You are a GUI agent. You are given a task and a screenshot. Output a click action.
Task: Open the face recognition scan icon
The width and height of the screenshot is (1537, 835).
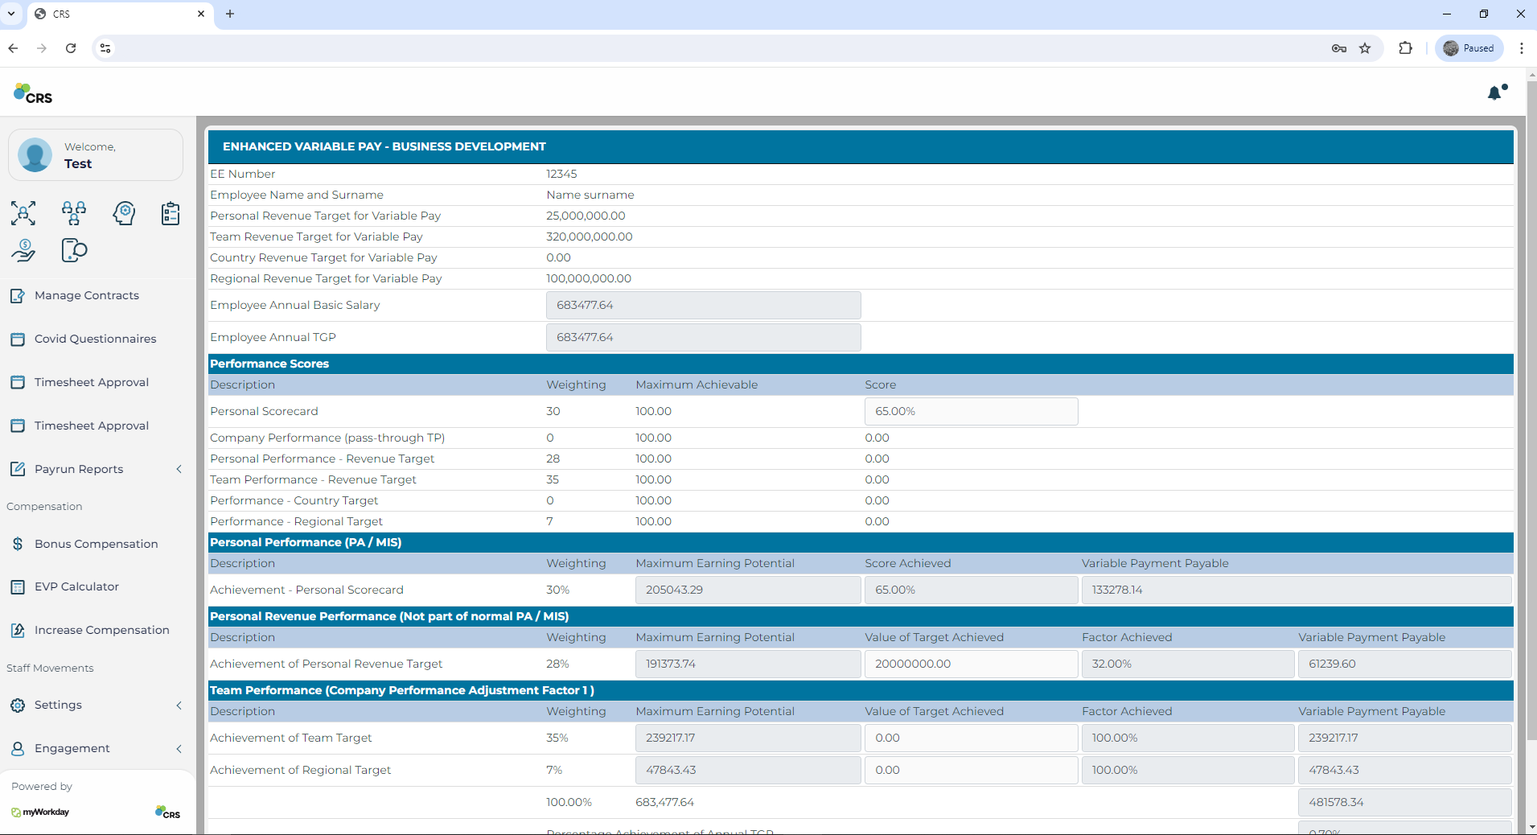tap(23, 213)
